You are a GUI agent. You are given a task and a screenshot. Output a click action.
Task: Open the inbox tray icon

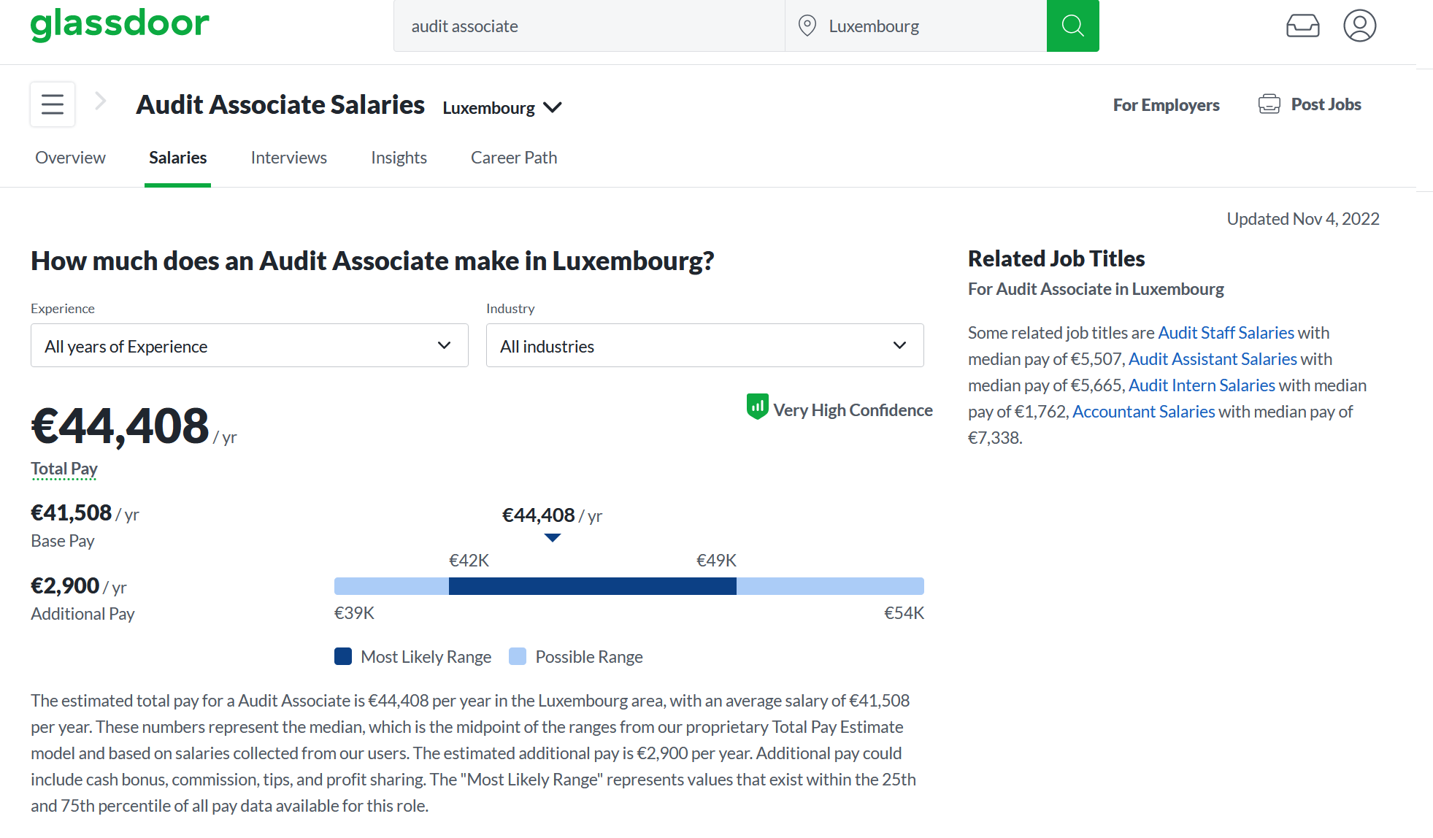tap(1302, 26)
